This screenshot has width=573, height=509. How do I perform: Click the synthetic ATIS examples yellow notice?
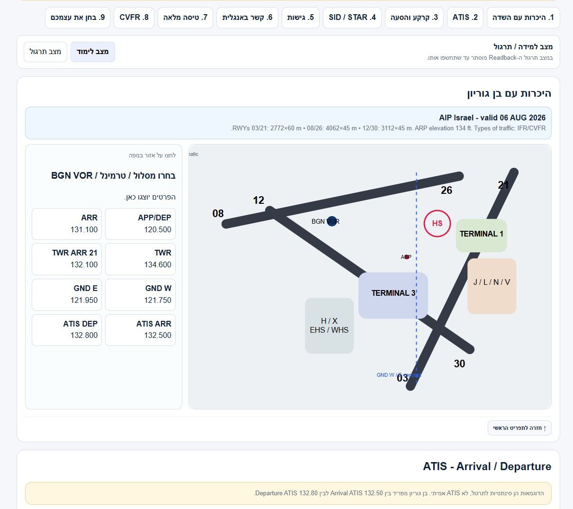coord(288,493)
